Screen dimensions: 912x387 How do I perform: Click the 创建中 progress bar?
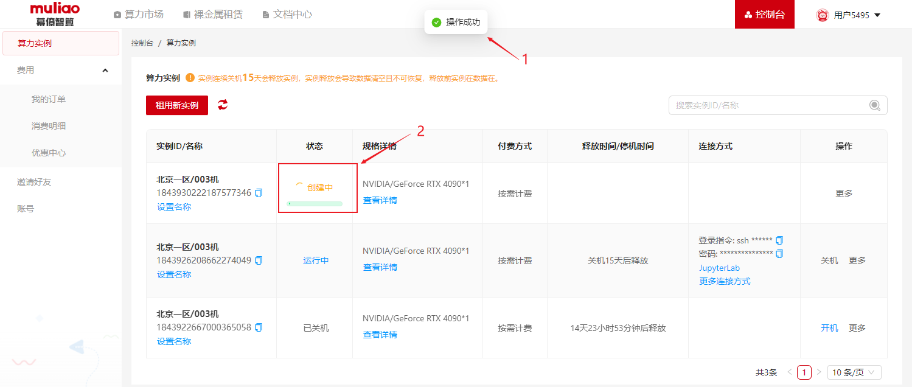pyautogui.click(x=315, y=203)
